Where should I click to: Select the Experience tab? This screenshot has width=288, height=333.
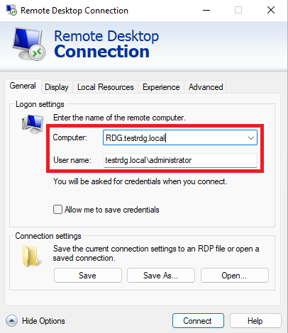[161, 87]
